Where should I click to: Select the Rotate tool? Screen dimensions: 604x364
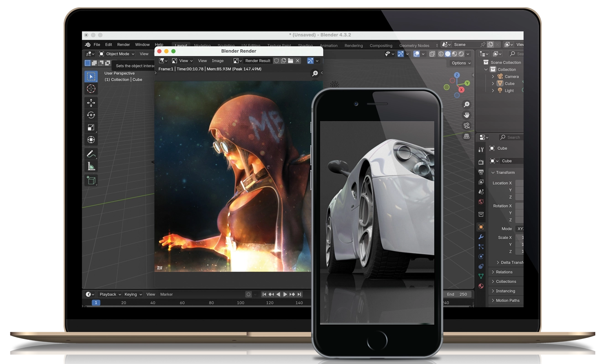pos(91,115)
